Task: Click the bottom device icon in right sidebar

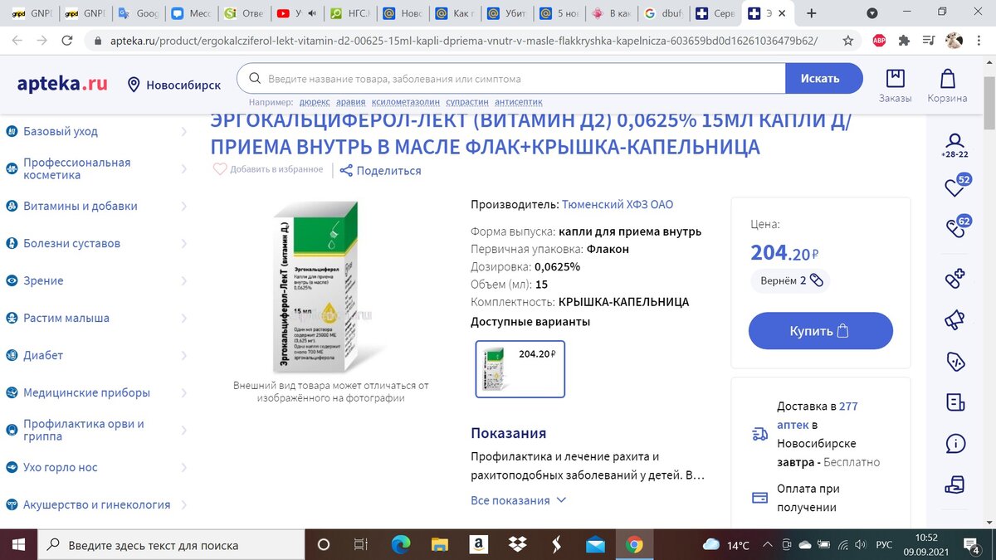Action: [954, 484]
